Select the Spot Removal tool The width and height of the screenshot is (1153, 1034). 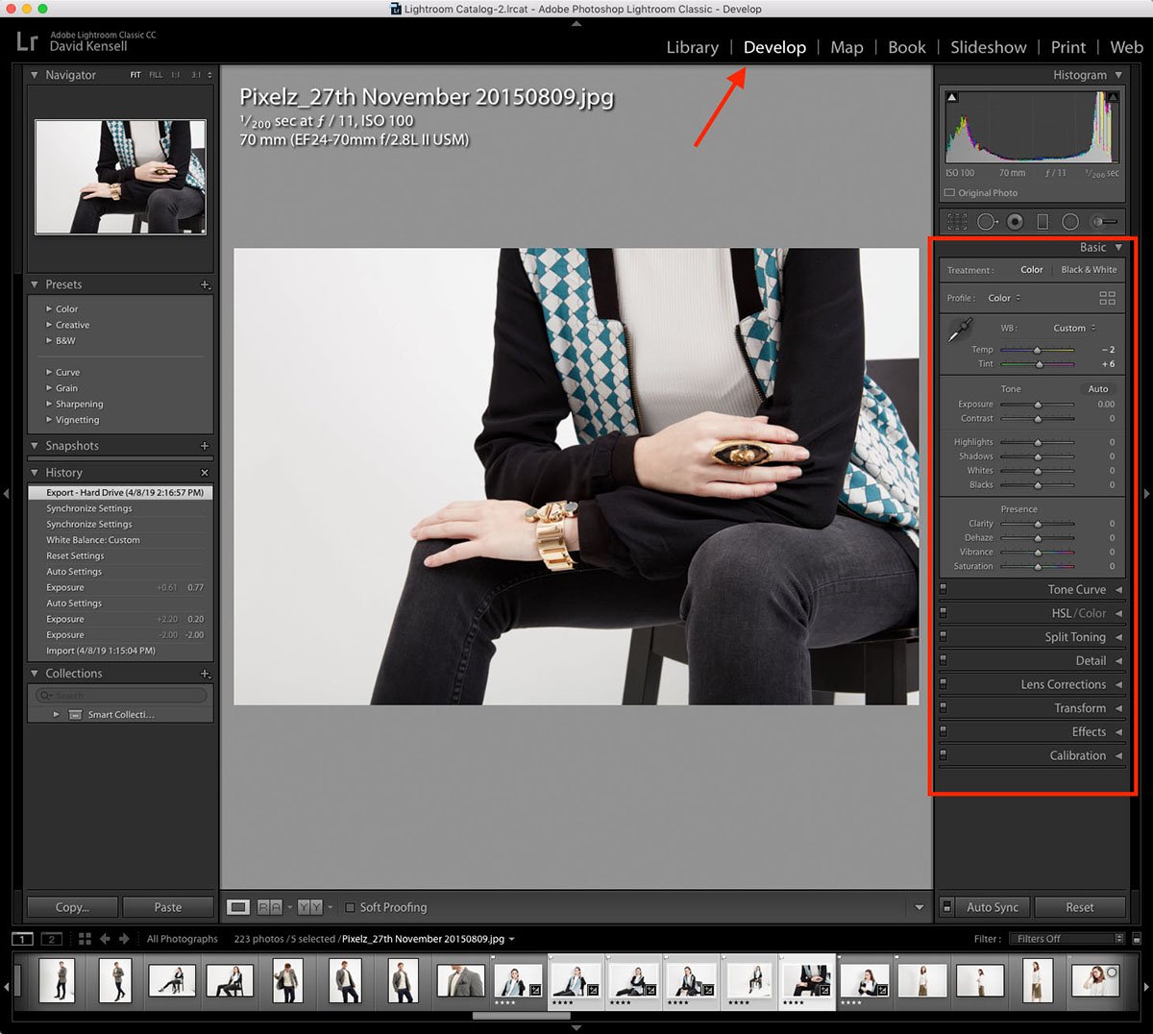(x=987, y=222)
